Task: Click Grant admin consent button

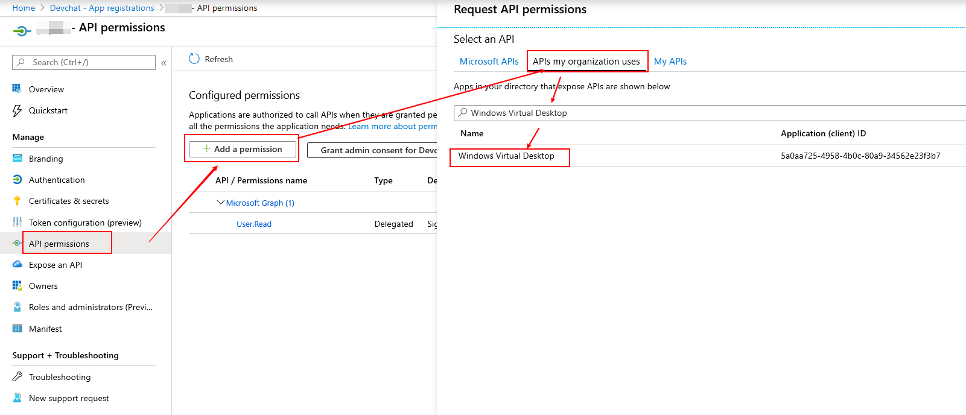Action: coord(373,150)
